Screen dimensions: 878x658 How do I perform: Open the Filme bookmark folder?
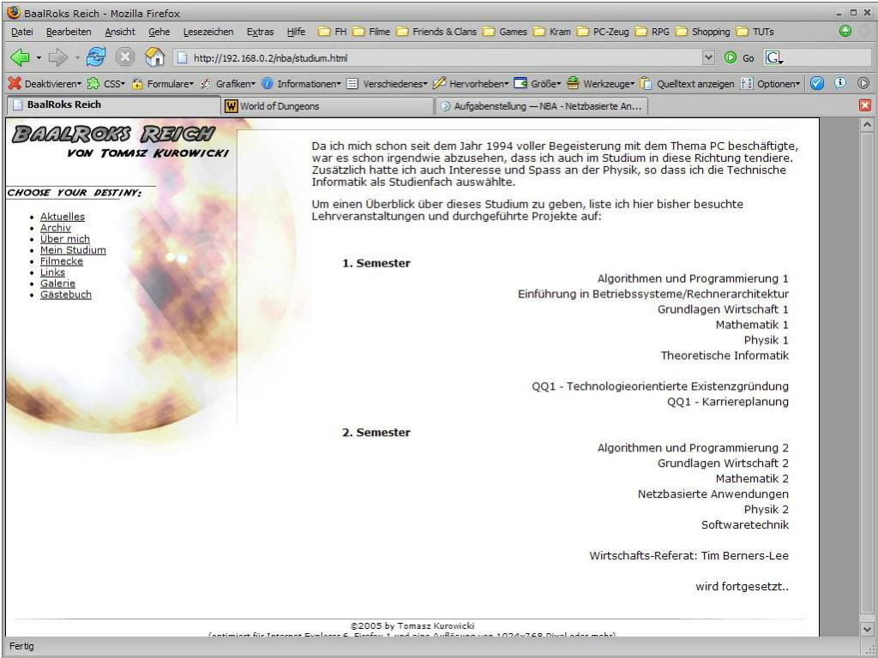point(371,32)
